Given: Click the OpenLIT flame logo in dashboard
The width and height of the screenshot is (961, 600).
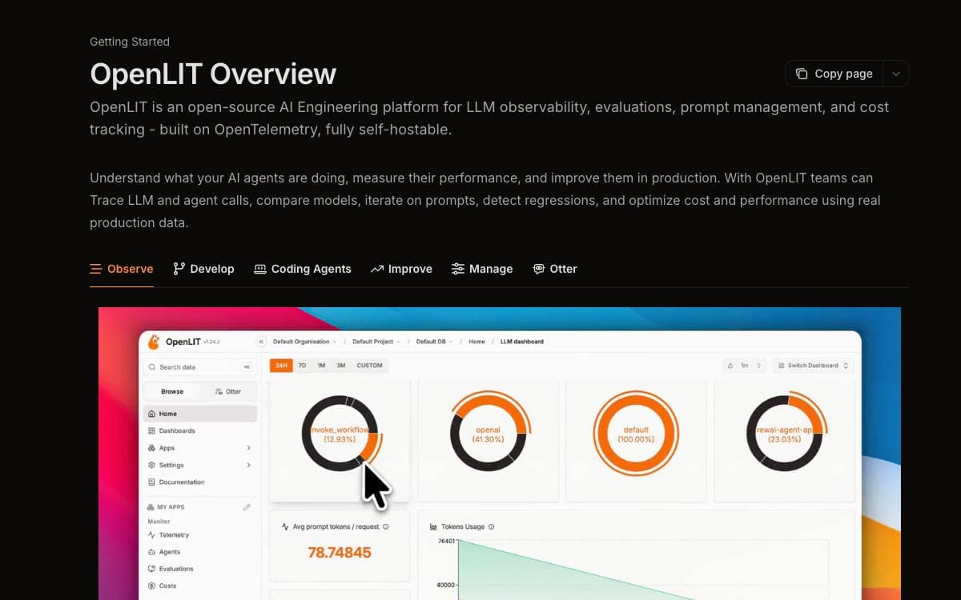Looking at the screenshot, I should click(154, 342).
